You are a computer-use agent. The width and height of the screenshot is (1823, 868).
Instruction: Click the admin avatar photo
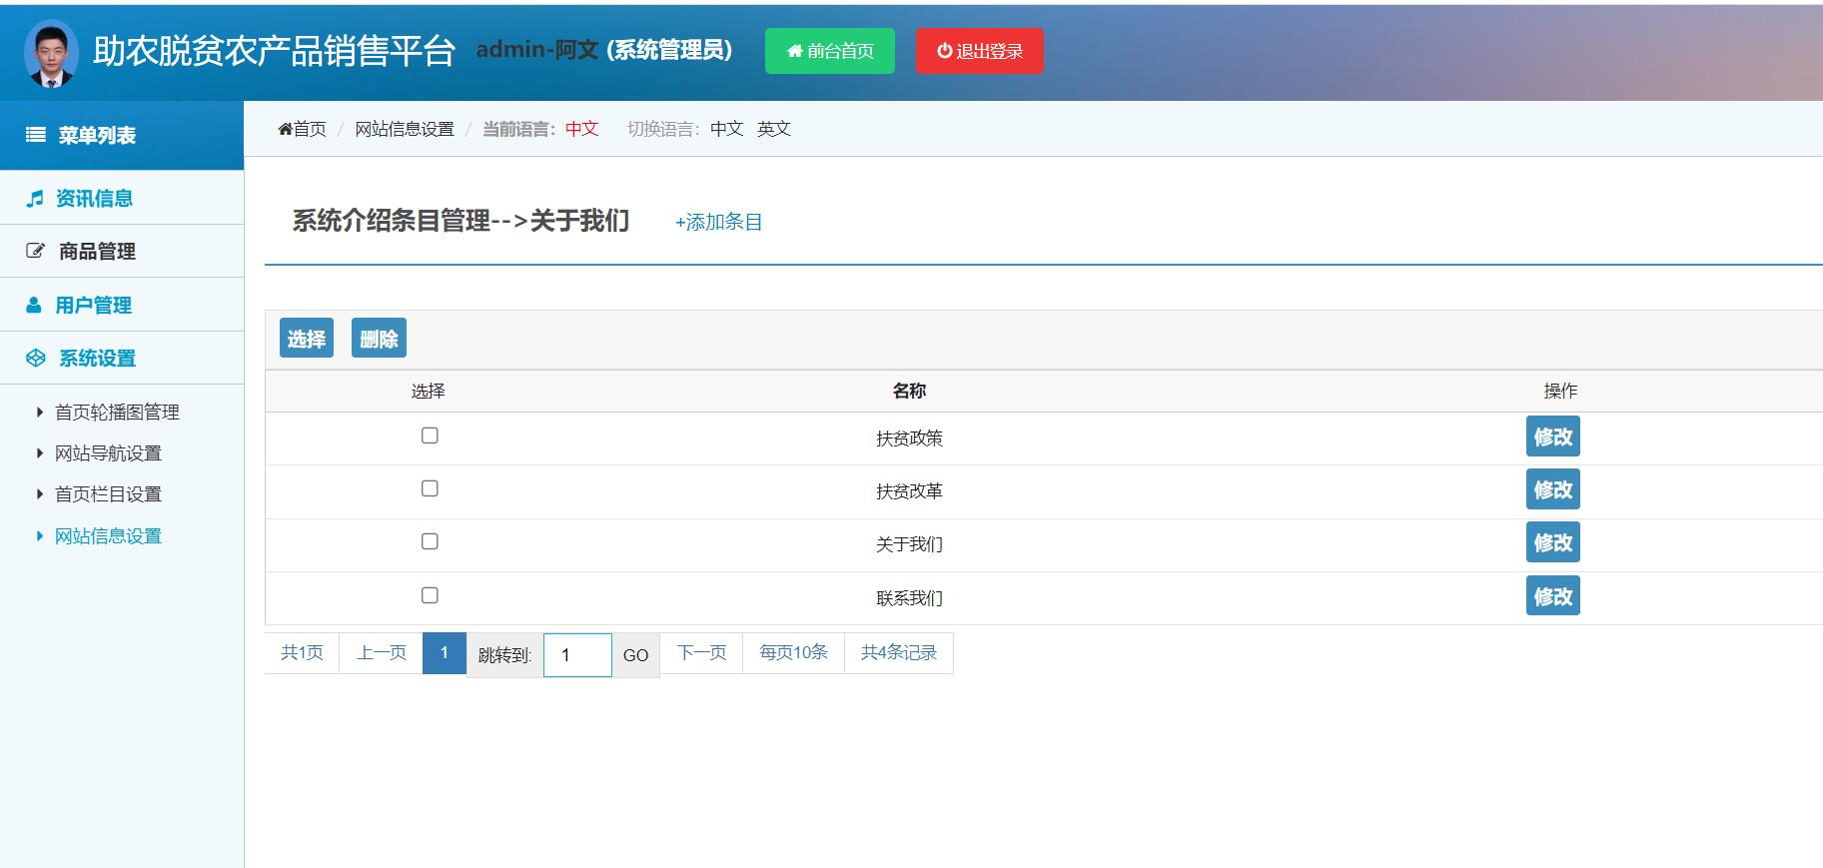(x=51, y=53)
